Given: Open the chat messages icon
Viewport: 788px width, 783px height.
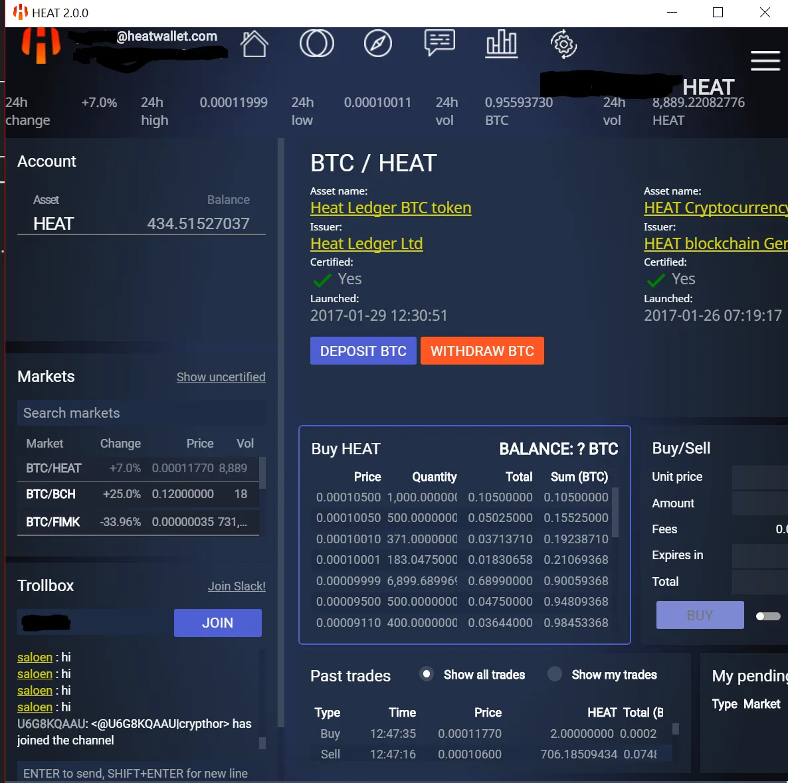Looking at the screenshot, I should click(x=440, y=43).
